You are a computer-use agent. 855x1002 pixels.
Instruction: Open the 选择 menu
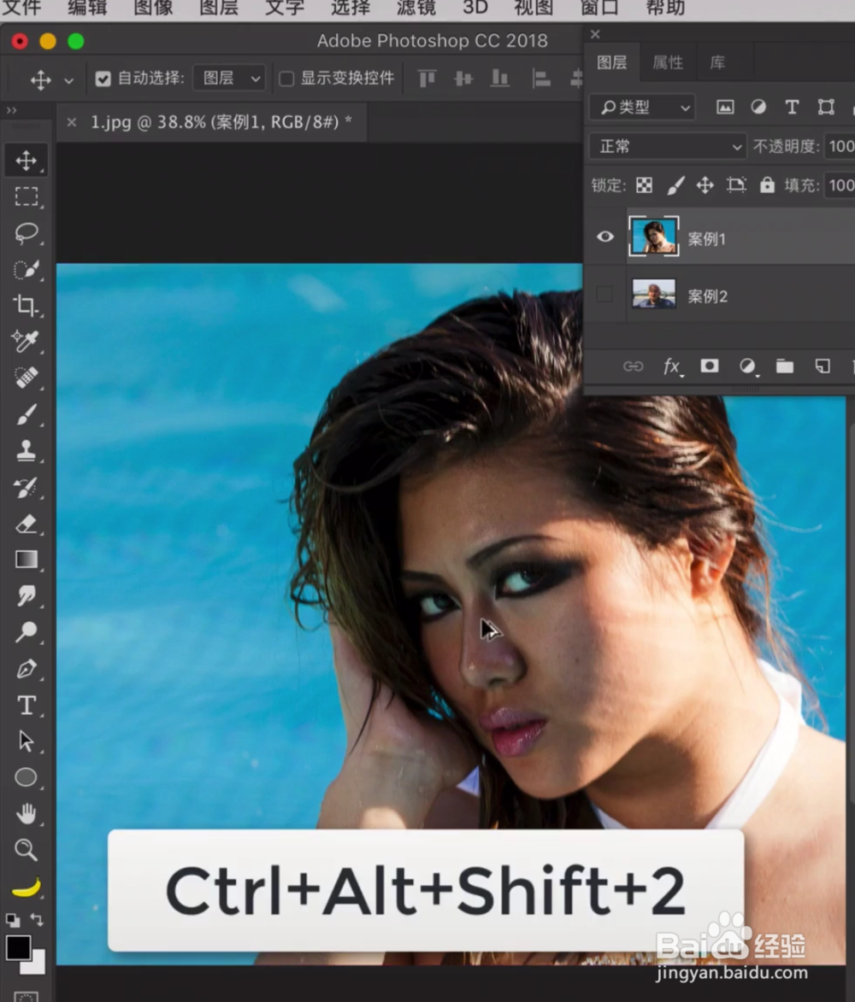(x=351, y=7)
